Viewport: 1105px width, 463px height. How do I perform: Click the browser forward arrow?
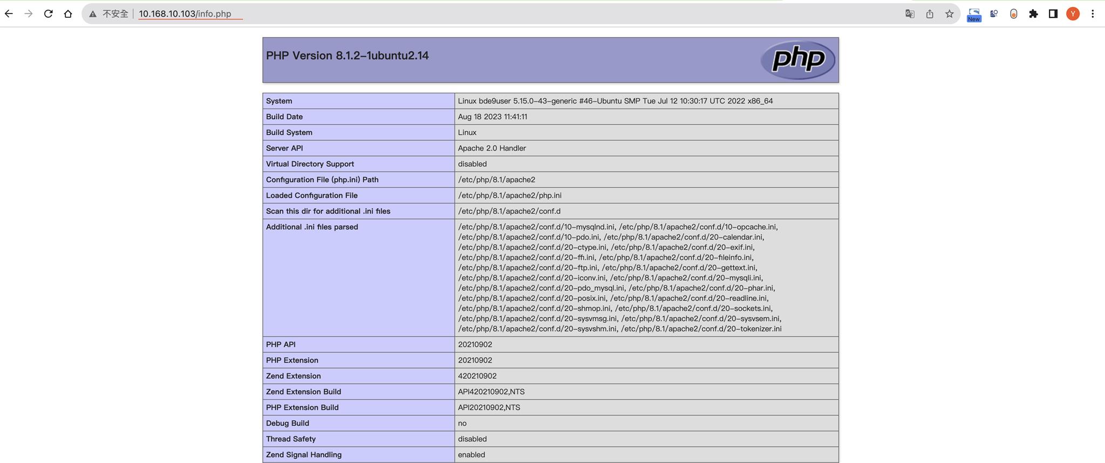pos(29,14)
